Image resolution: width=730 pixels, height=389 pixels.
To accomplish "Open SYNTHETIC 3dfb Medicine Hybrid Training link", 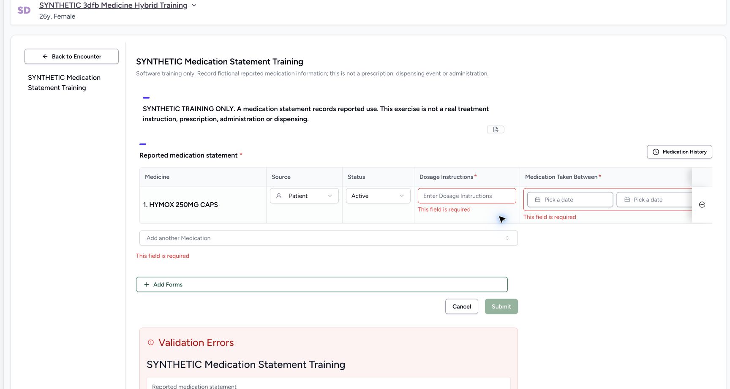I will coord(113,5).
